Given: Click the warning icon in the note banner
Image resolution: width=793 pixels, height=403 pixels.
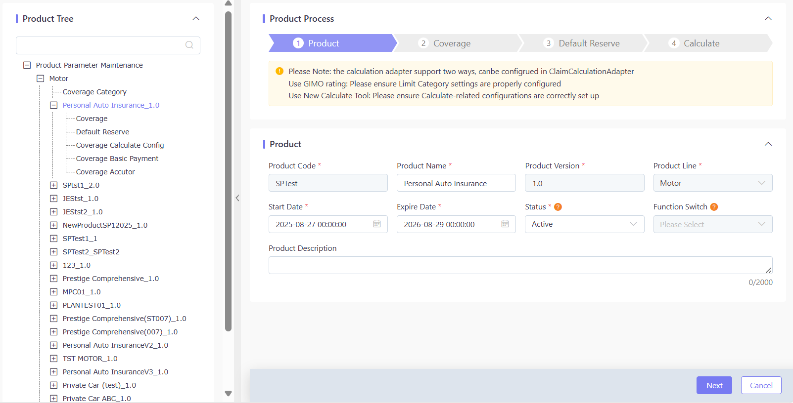Looking at the screenshot, I should click(x=280, y=71).
